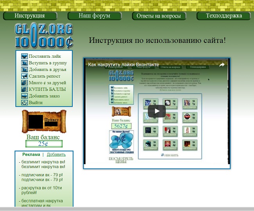This screenshot has width=254, height=211.
Task: Open Ответы на вопросы page
Action: [159, 16]
